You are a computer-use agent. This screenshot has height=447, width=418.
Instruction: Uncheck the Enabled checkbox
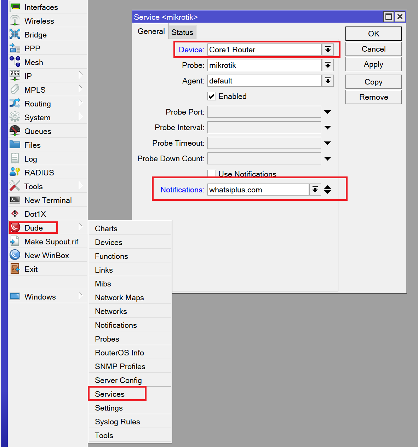(x=212, y=96)
